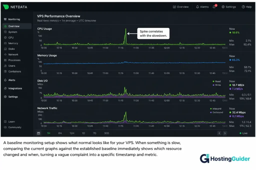Open the Memory page label
This screenshot has width=256, height=170.
13,43
